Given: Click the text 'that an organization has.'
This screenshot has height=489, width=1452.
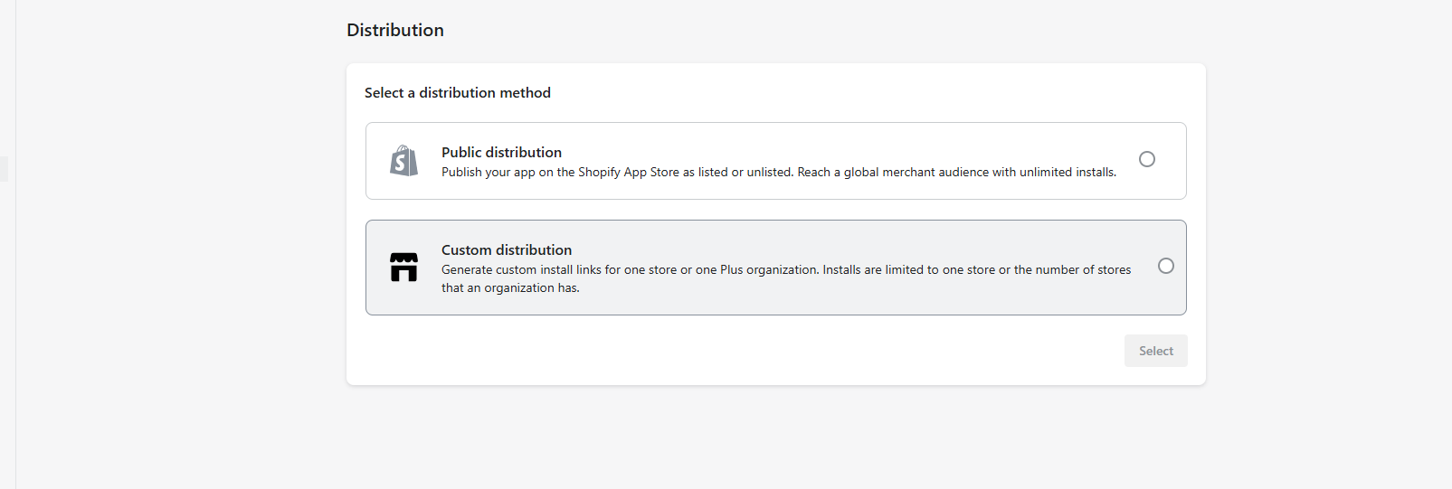Looking at the screenshot, I should pyautogui.click(x=510, y=287).
